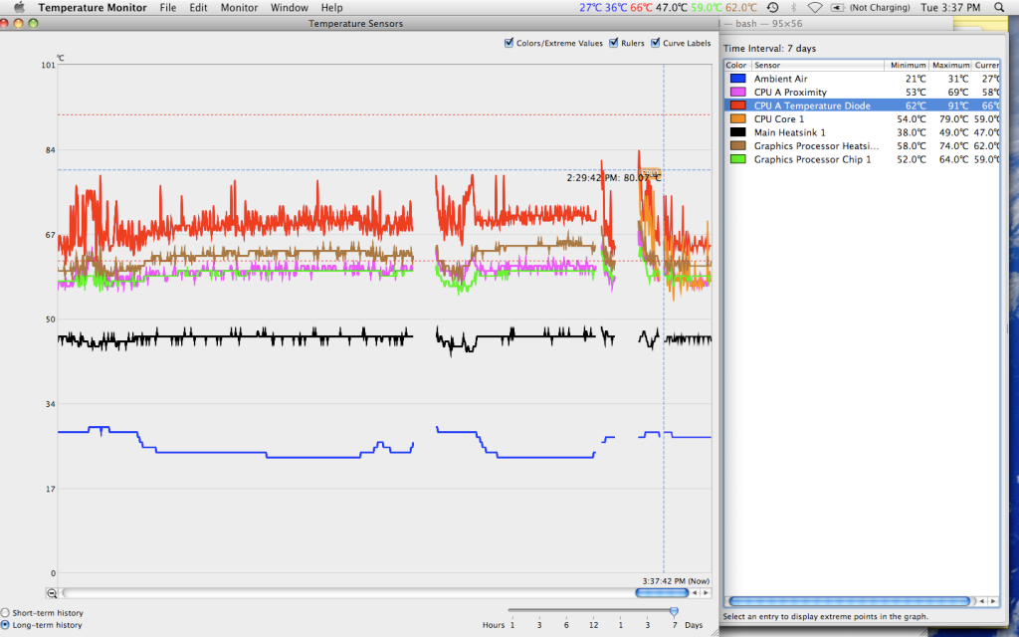
Task: Select the Short-term history radio button
Action: (6, 613)
